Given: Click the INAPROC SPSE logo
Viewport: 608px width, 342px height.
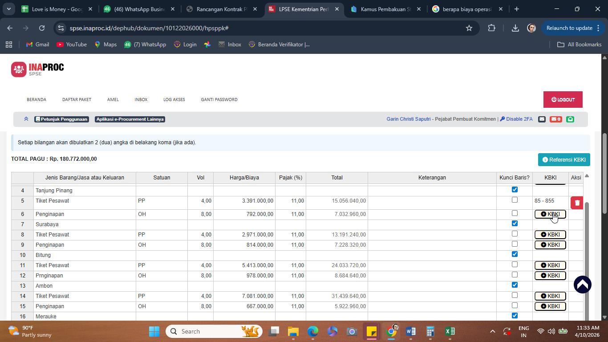Looking at the screenshot, I should click(37, 69).
